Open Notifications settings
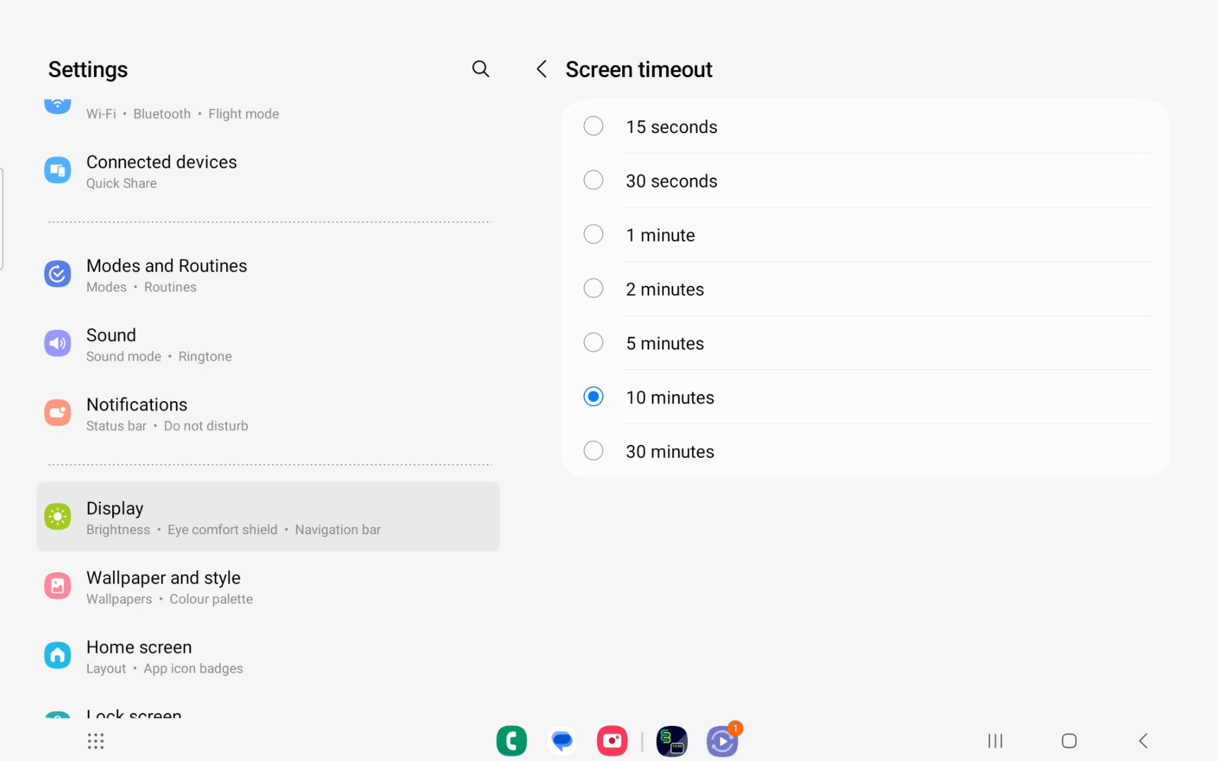 [137, 413]
